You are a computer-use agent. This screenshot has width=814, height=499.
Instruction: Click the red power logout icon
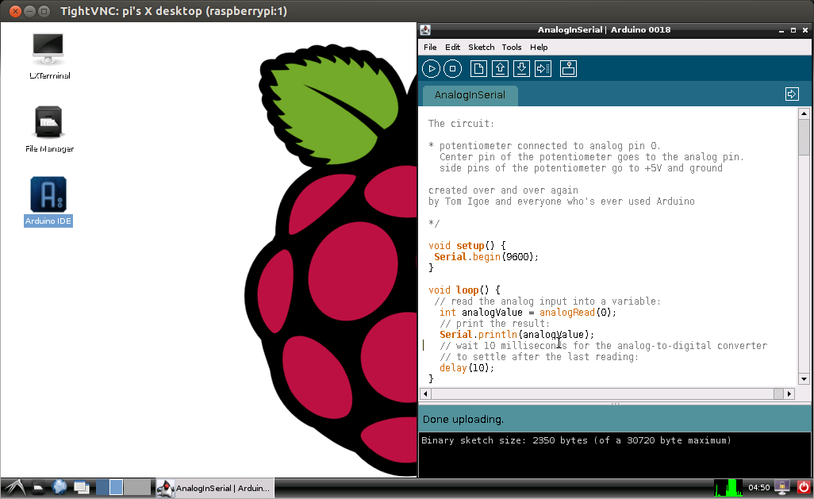(803, 487)
